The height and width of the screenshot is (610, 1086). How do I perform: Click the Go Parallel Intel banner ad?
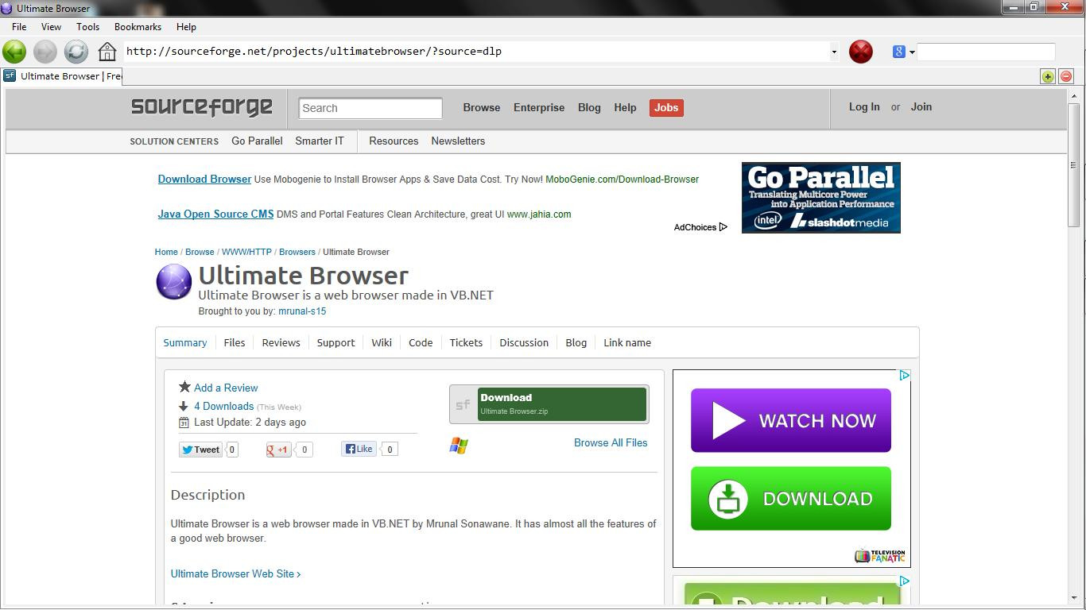tap(821, 198)
